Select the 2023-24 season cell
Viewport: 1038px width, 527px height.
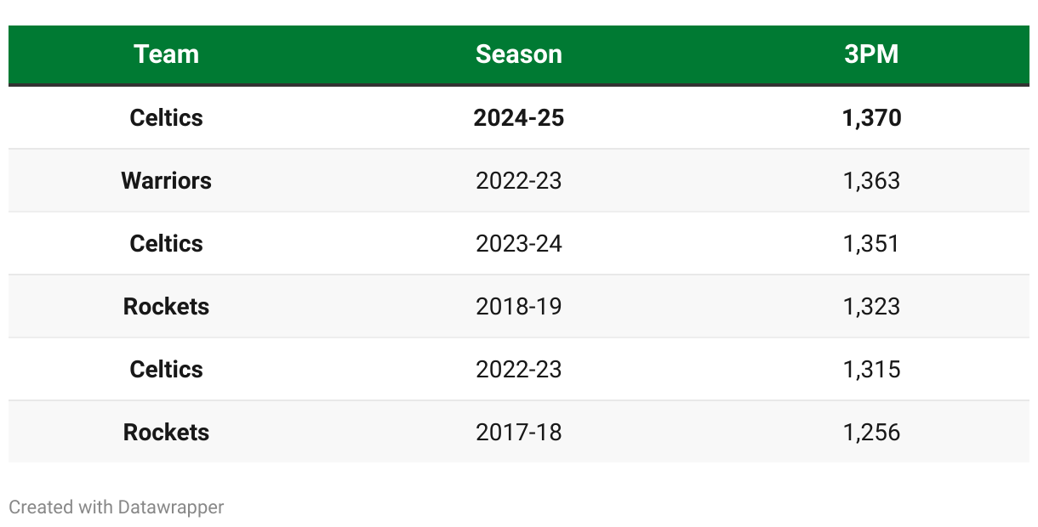(x=518, y=243)
